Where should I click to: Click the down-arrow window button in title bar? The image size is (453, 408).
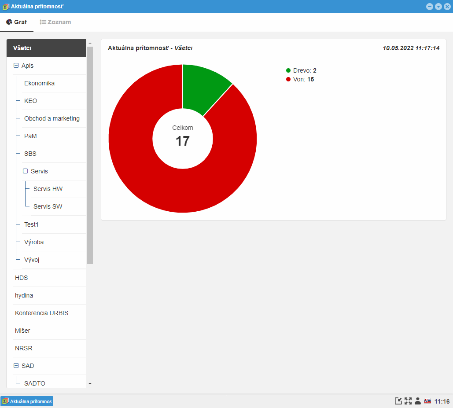pyautogui.click(x=438, y=7)
